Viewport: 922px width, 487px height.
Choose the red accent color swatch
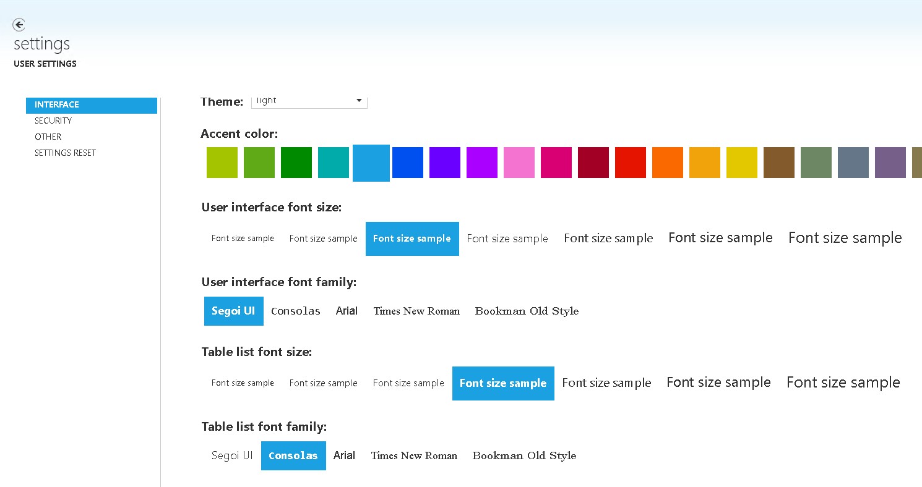click(631, 163)
